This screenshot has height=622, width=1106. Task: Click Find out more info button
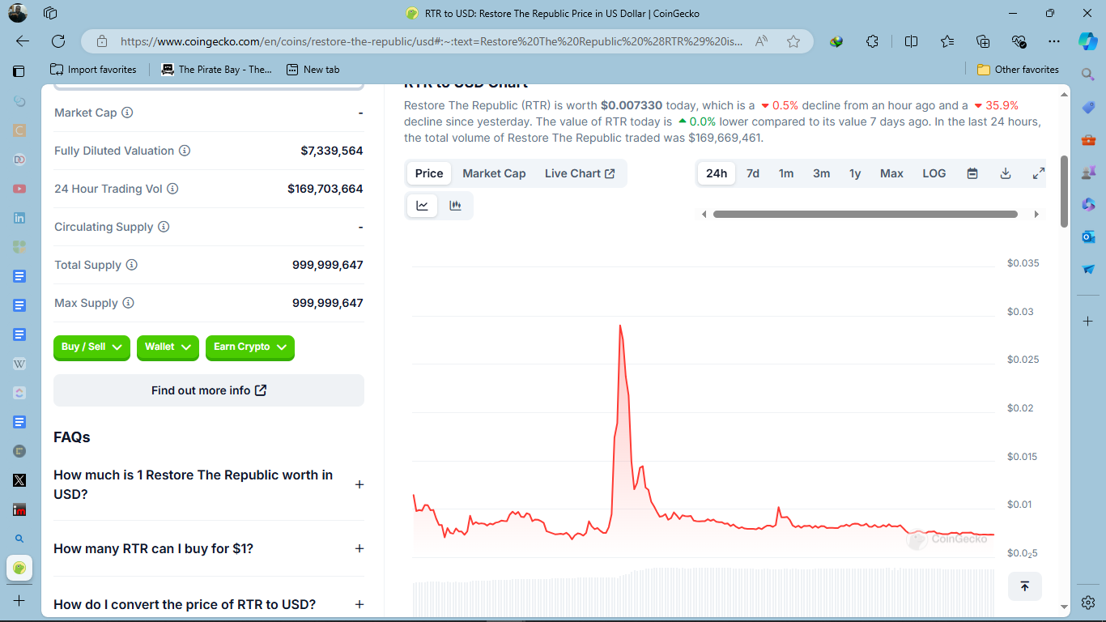(x=209, y=390)
